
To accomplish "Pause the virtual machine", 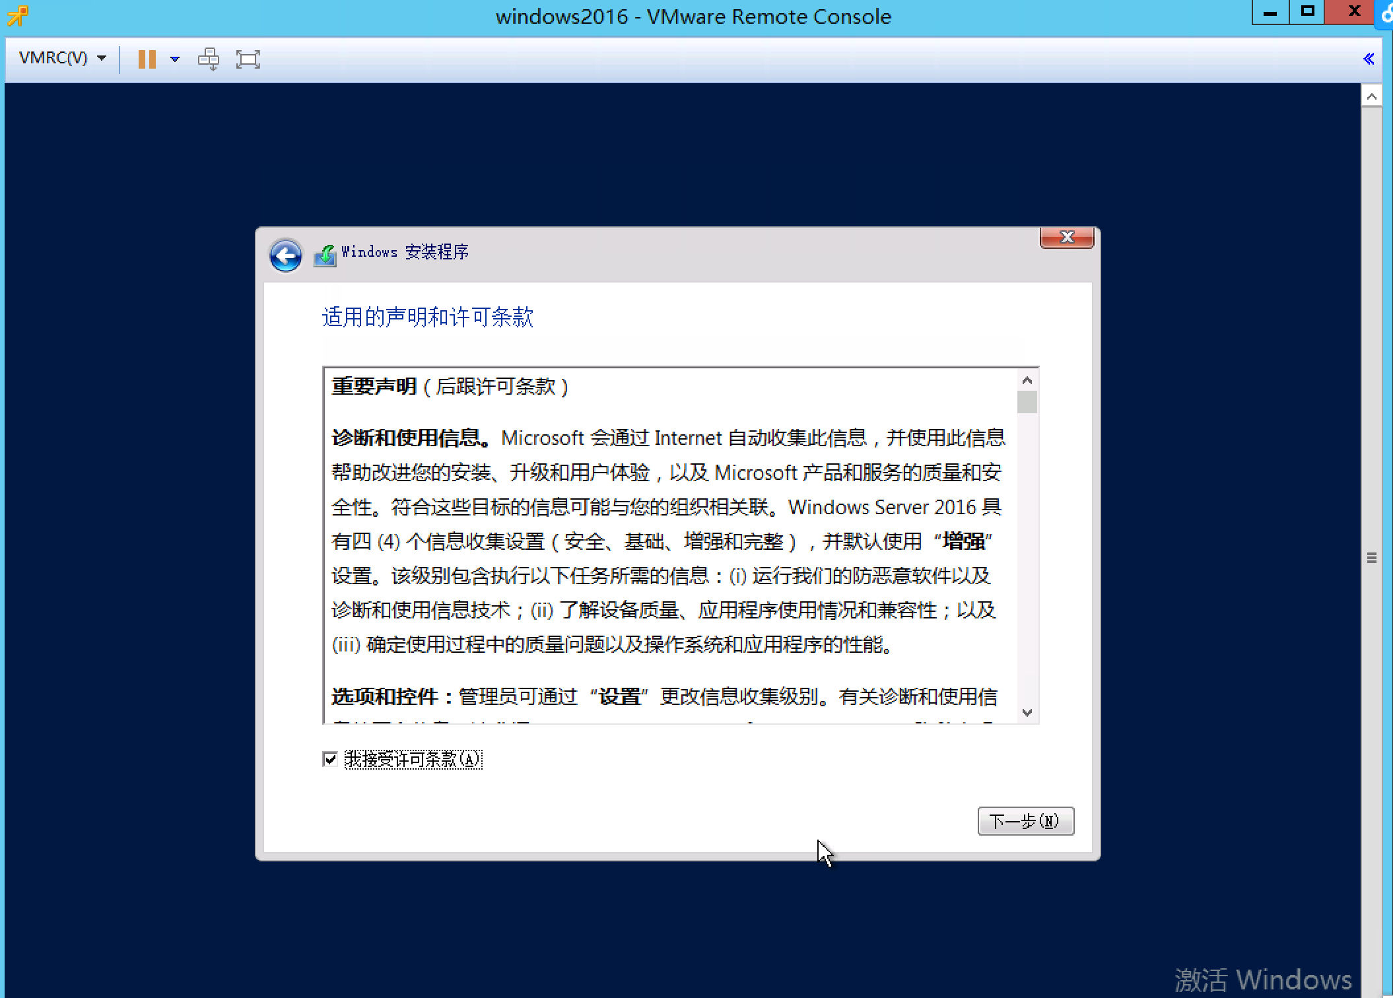I will tap(147, 59).
